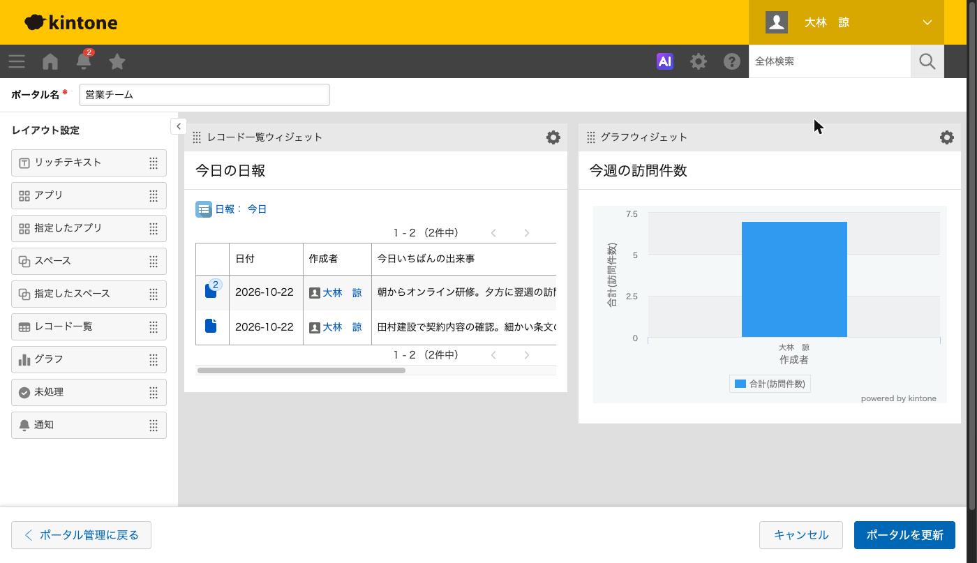Open 大林 諒 link in second row
Viewport: 977px width, 563px height.
click(342, 327)
